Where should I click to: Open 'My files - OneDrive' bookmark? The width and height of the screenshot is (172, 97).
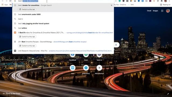120,5
